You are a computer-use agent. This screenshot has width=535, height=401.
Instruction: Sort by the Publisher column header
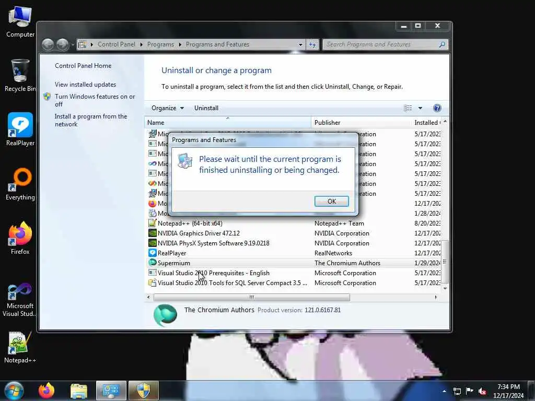pos(362,122)
